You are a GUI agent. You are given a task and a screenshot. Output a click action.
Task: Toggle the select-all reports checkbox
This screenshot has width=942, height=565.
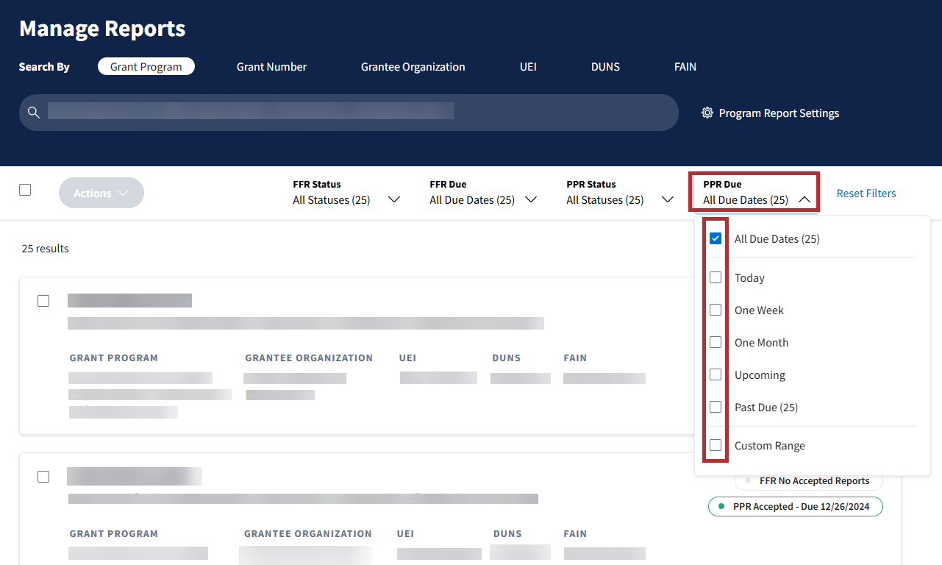[x=25, y=190]
